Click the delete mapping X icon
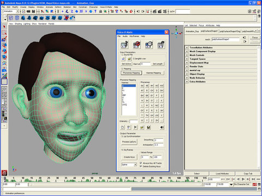The width and height of the screenshot is (262, 196). coord(135,127)
